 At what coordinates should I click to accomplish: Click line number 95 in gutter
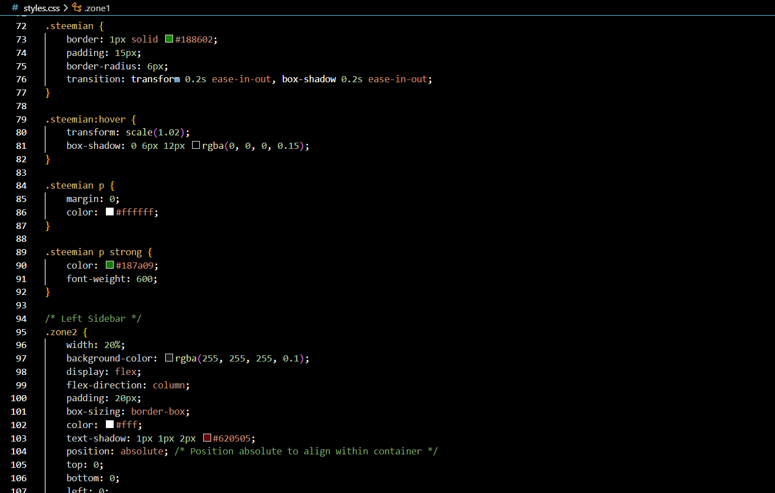pyautogui.click(x=21, y=332)
